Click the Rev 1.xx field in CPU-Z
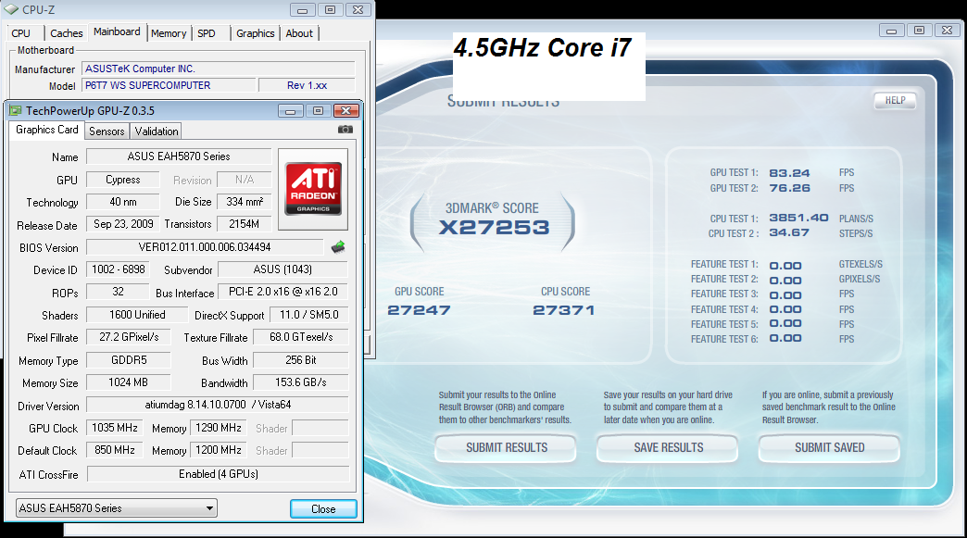 click(308, 85)
